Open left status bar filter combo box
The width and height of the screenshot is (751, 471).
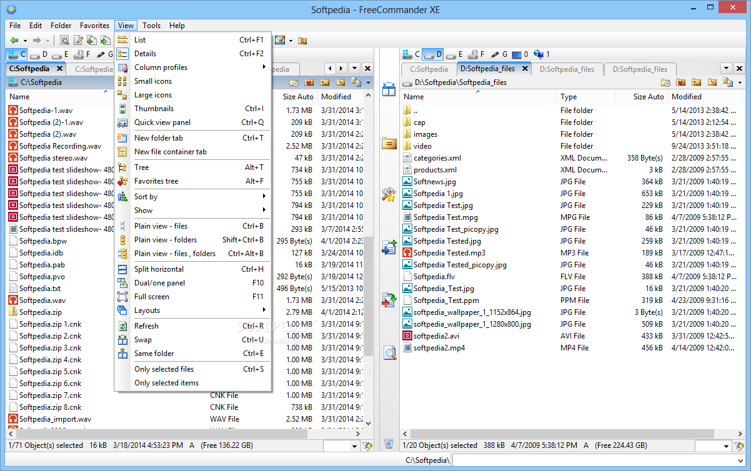[341, 445]
